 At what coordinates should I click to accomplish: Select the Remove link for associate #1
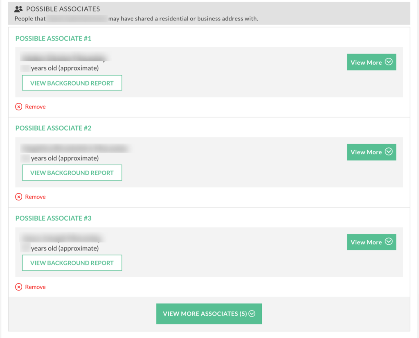[x=35, y=107]
